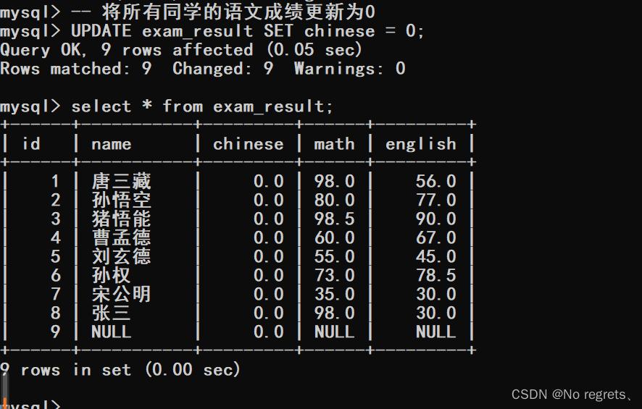642x409 pixels.
Task: Click math score 35.0 for 宋公明
Action: point(334,294)
